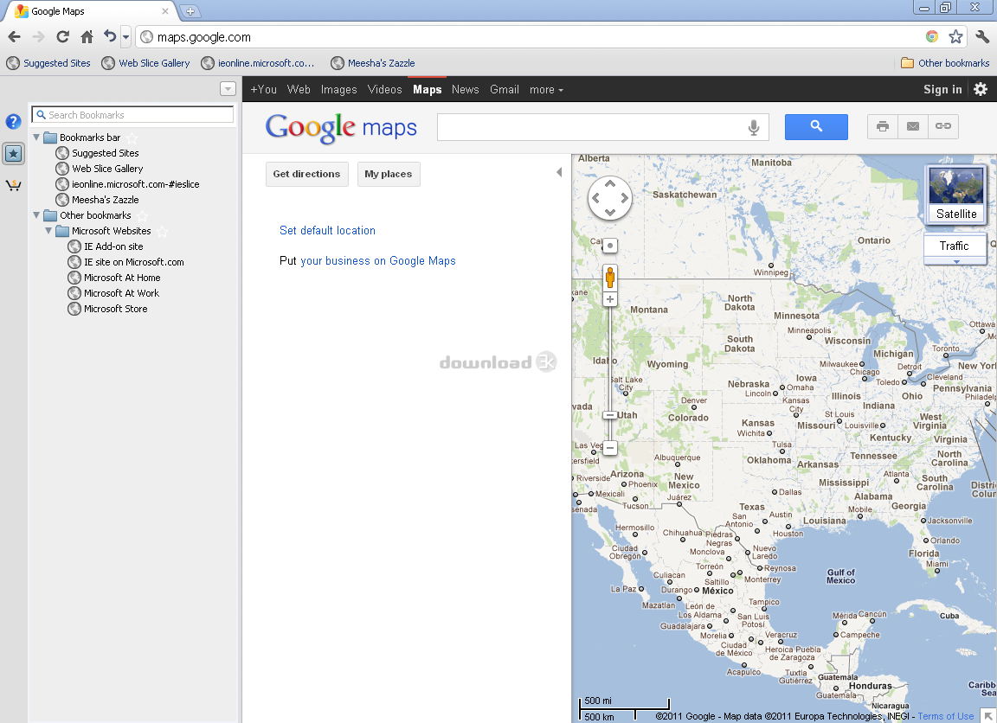This screenshot has height=723, width=997.
Task: Go back with the browser back arrow
Action: [14, 37]
